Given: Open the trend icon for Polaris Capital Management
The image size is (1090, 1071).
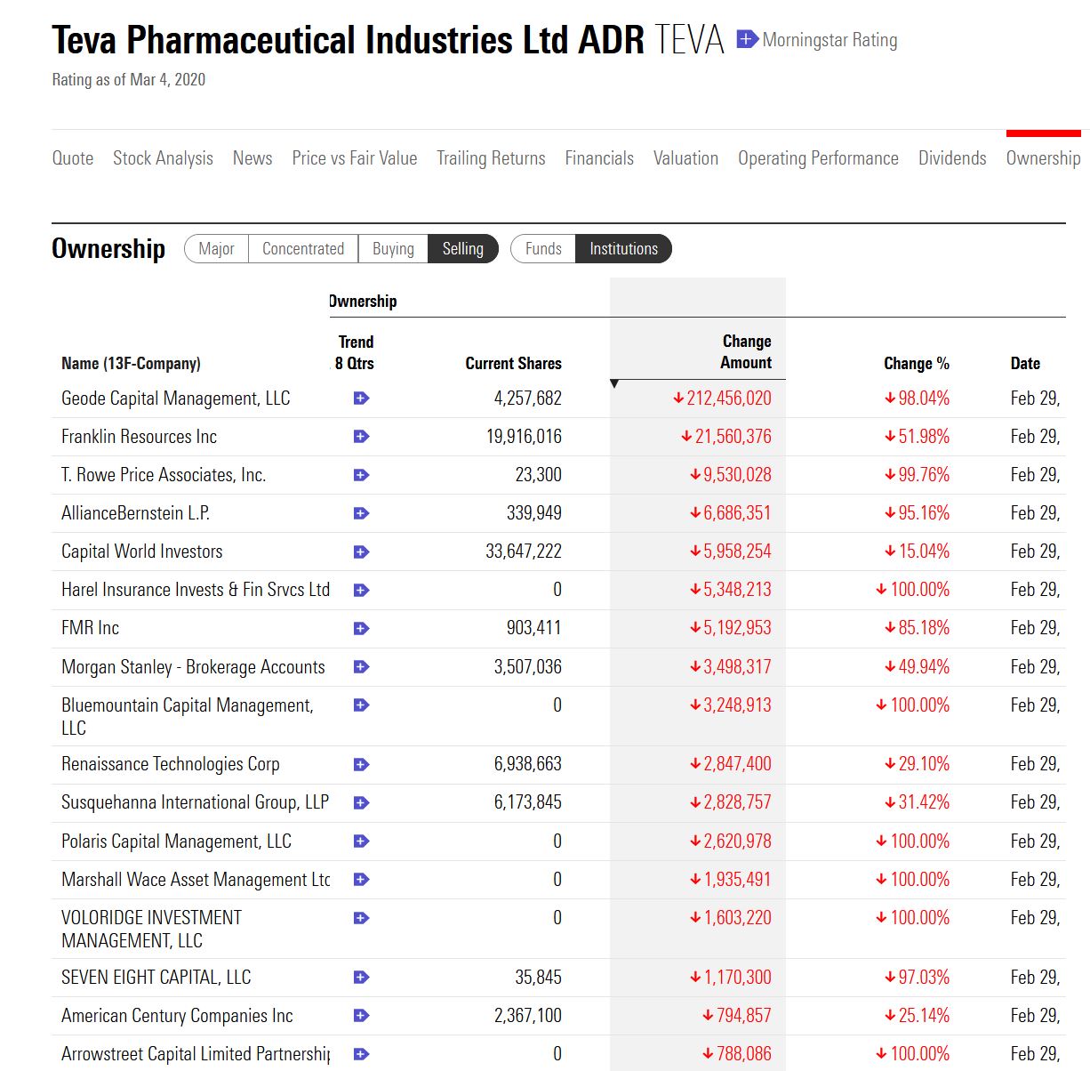Looking at the screenshot, I should tap(360, 841).
